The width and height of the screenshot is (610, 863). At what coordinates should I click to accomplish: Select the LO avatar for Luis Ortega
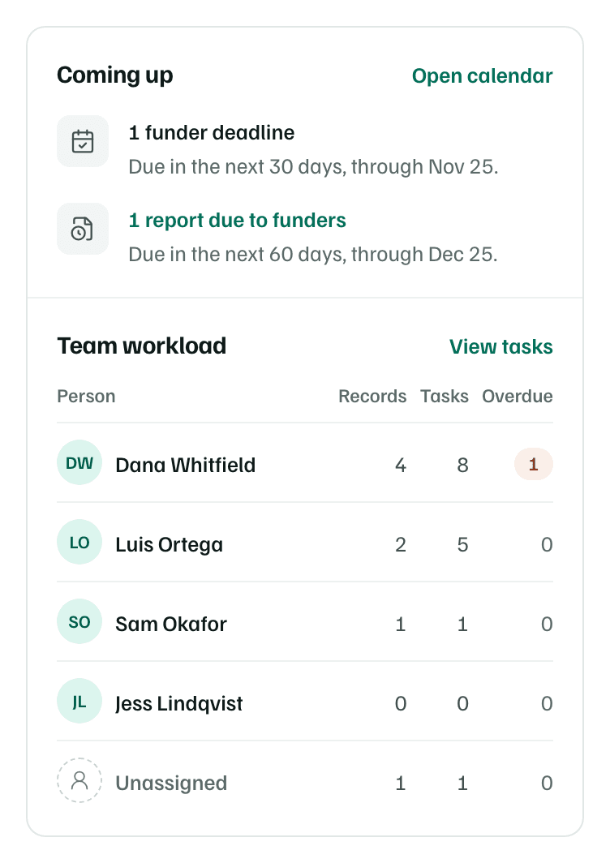click(x=79, y=542)
